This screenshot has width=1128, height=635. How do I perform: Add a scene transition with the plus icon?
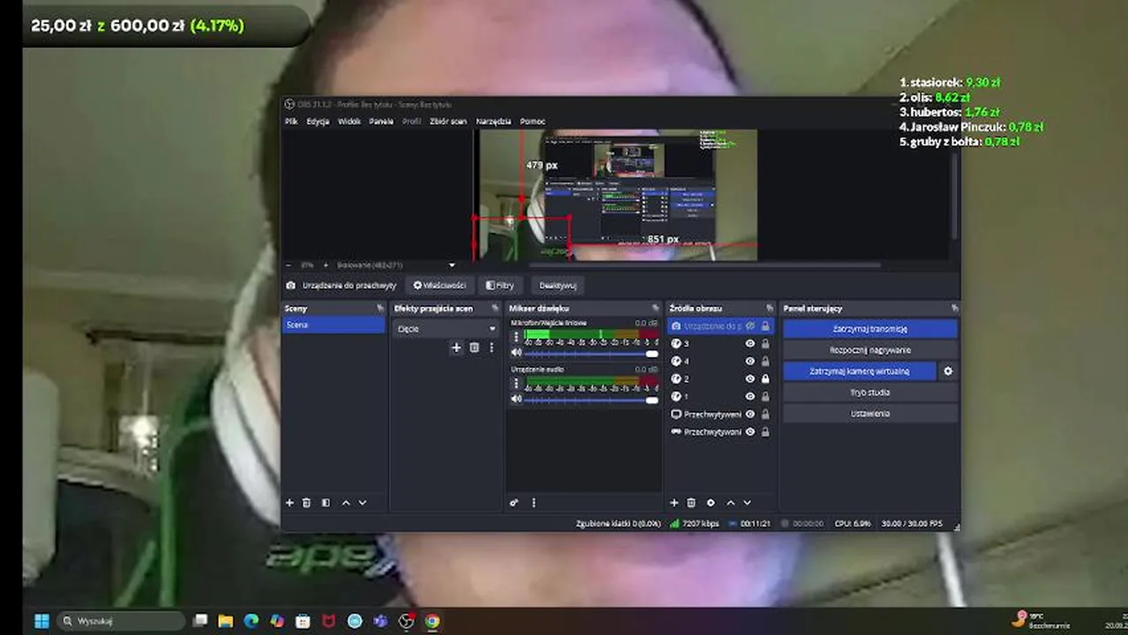click(456, 347)
